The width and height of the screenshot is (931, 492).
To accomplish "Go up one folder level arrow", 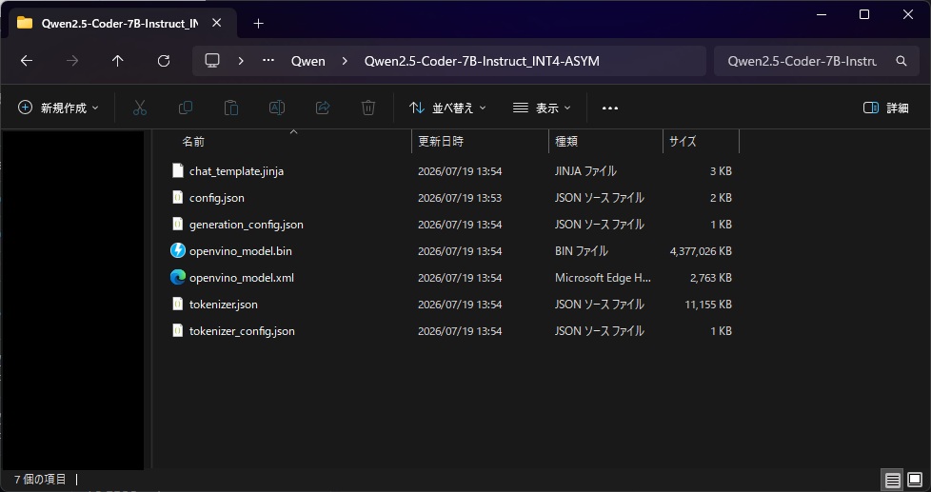I will click(117, 61).
